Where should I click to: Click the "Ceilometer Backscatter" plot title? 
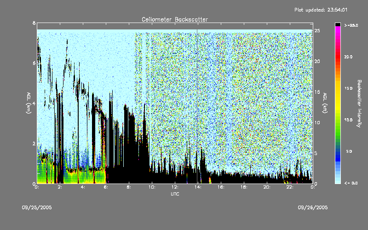pos(175,19)
